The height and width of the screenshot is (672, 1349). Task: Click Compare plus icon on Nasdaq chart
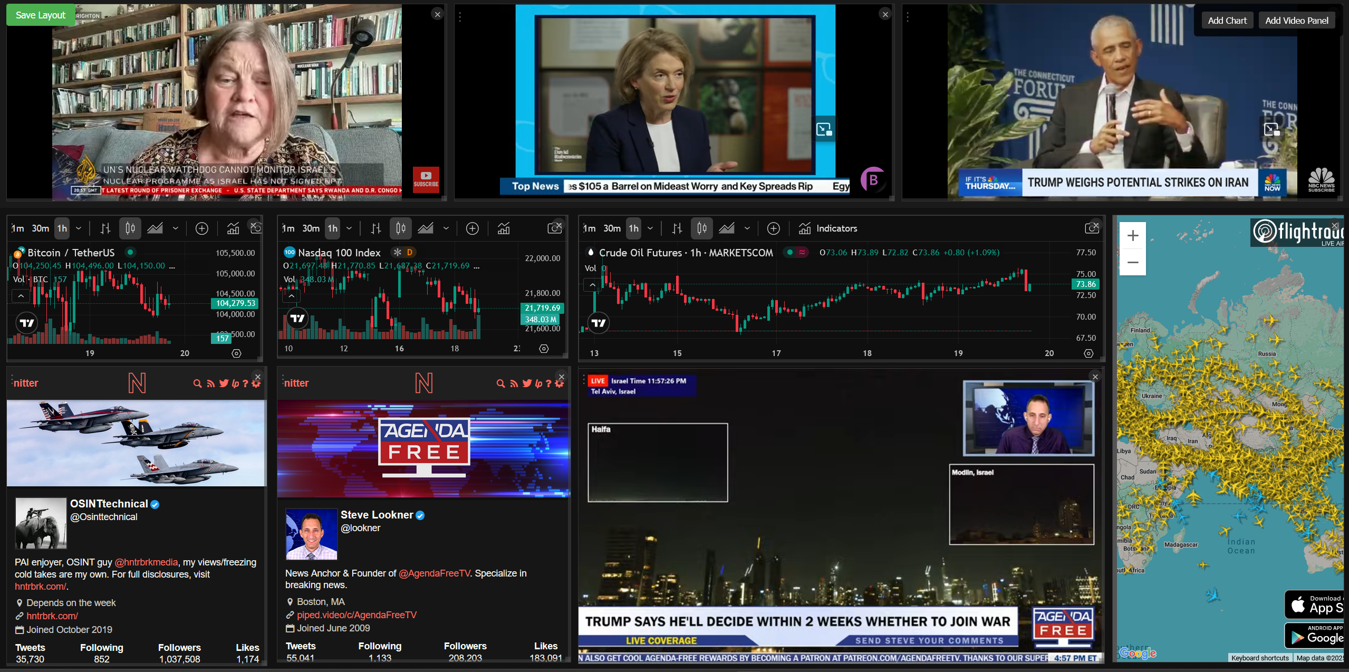pyautogui.click(x=473, y=228)
